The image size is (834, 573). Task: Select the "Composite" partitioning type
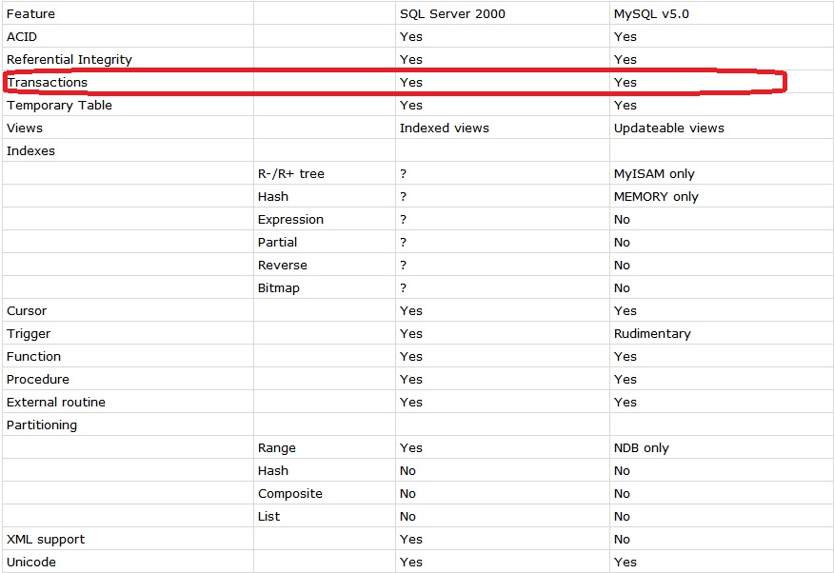289,494
